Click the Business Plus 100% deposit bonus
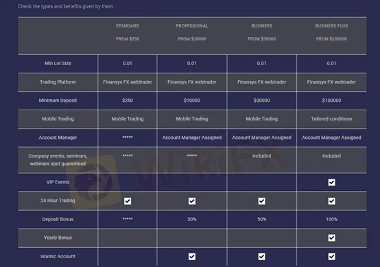The width and height of the screenshot is (380, 267). (331, 219)
